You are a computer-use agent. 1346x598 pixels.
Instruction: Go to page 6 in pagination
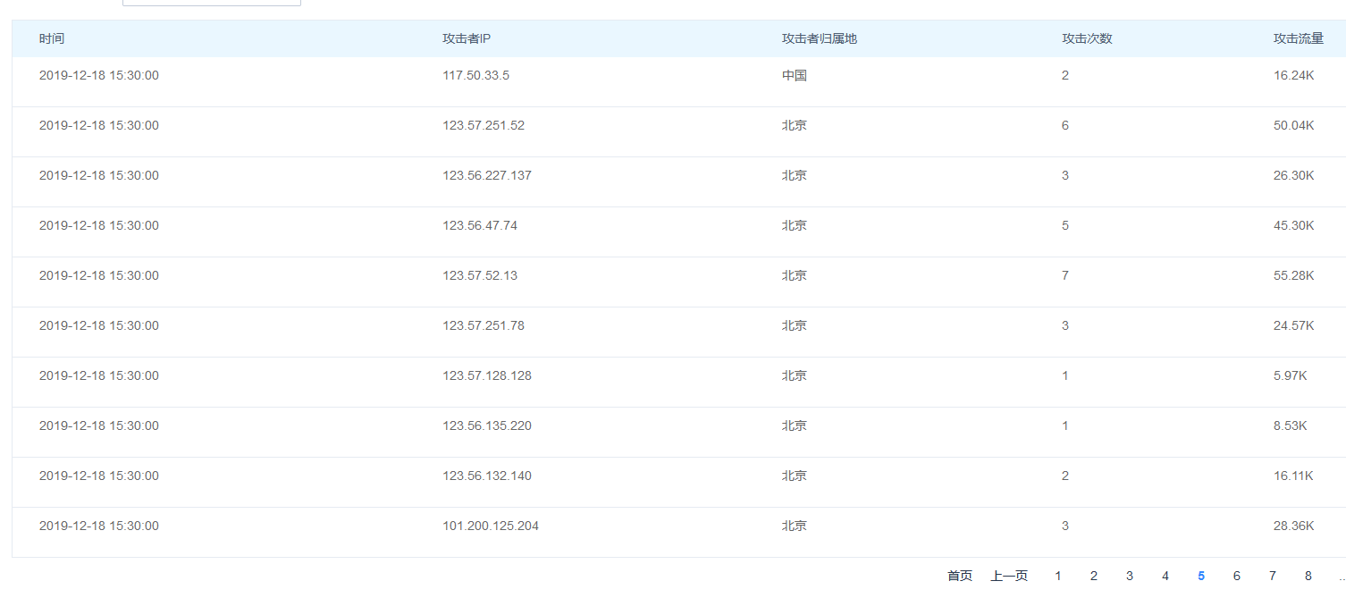tap(1237, 576)
